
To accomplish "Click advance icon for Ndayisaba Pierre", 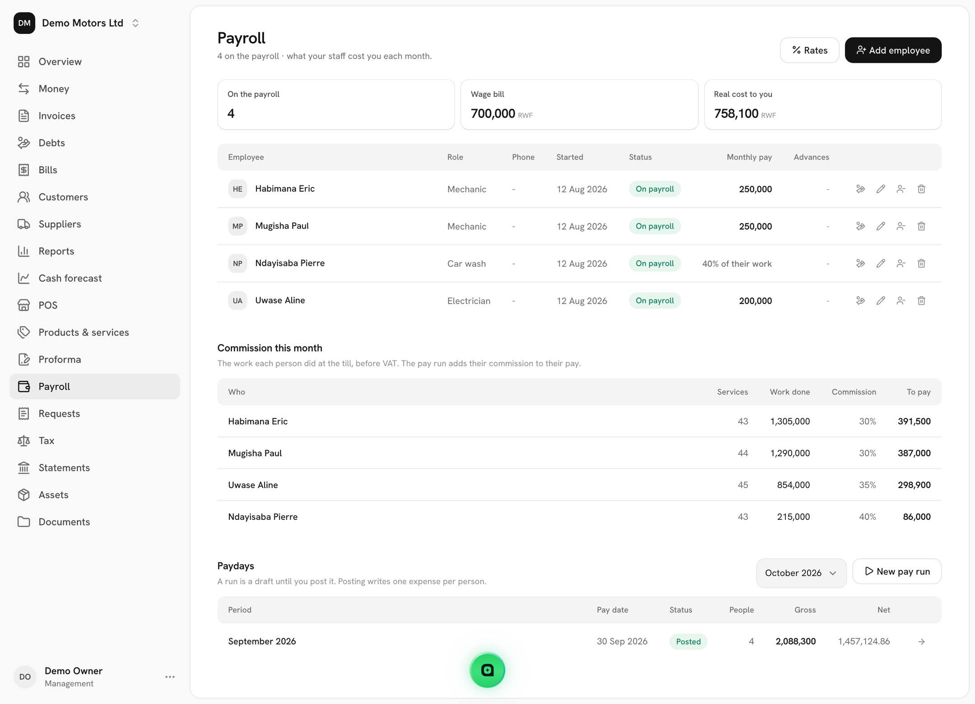I will pyautogui.click(x=860, y=264).
